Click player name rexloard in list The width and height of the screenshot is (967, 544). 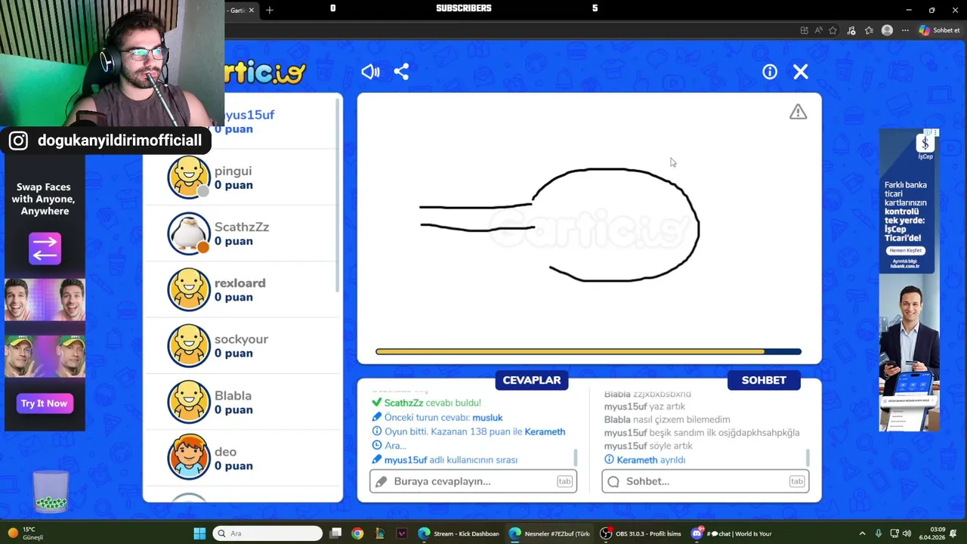240,283
